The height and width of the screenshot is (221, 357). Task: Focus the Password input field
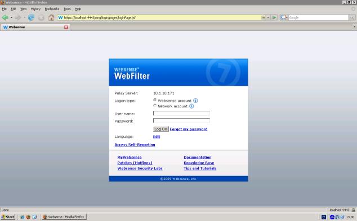click(x=181, y=121)
